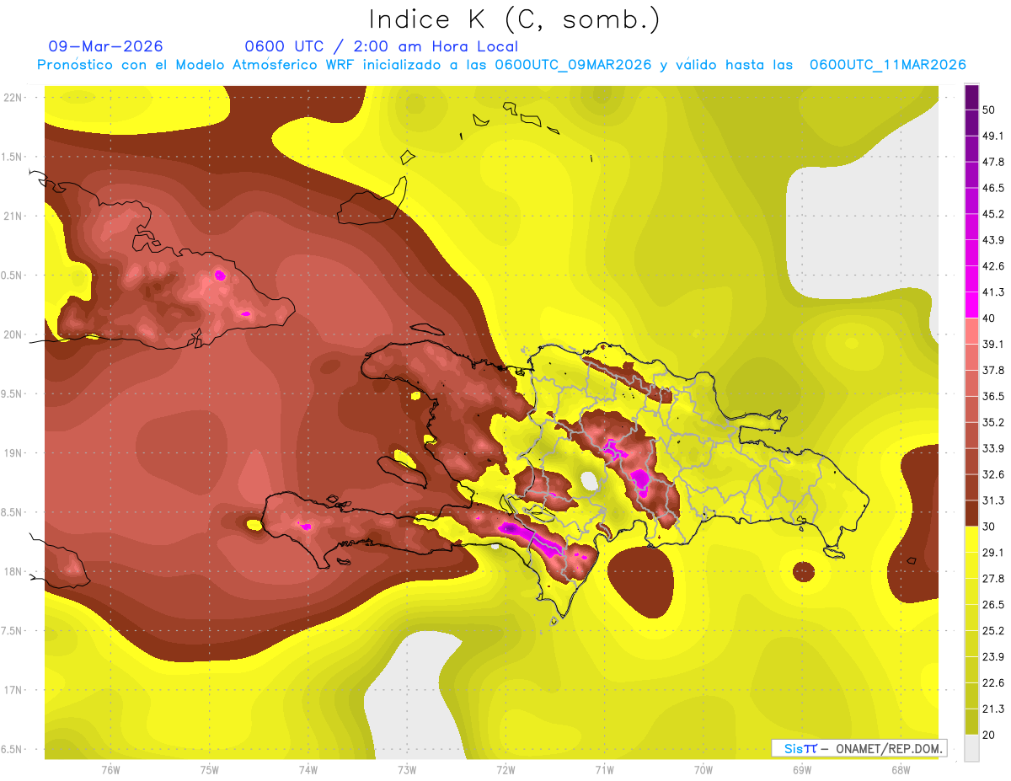
Task: Click the legend value "32.6"
Action: (992, 474)
